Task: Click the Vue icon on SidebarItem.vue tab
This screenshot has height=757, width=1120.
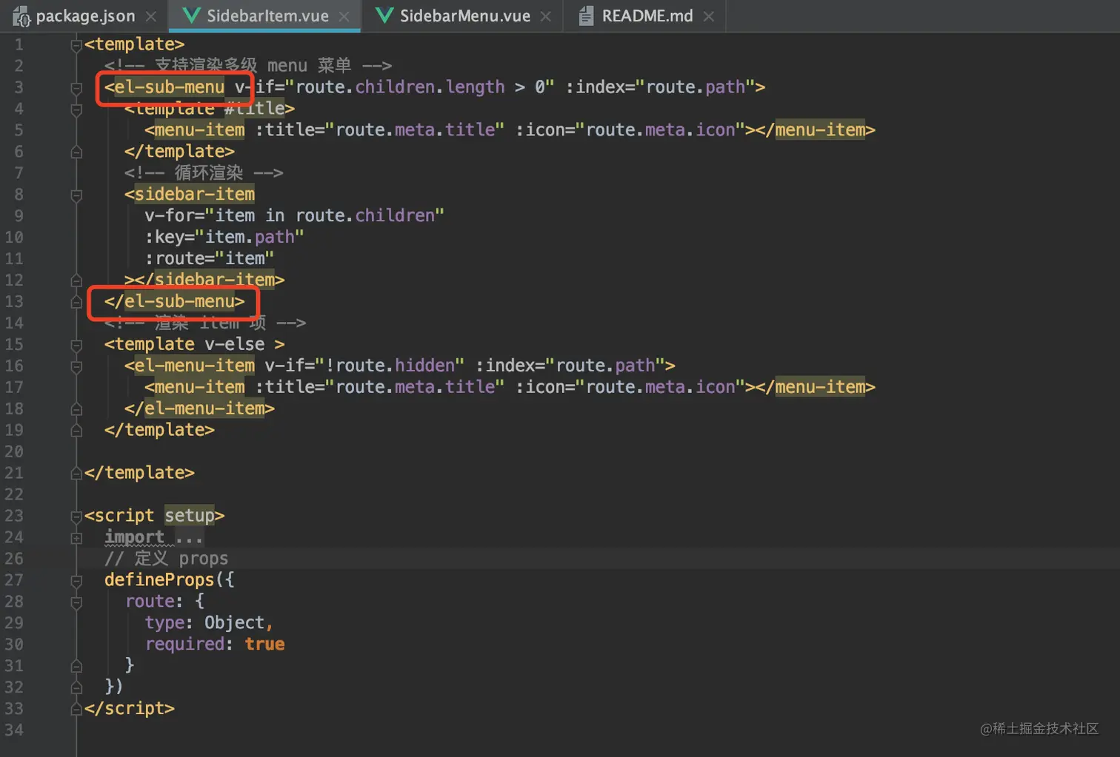Action: pyautogui.click(x=191, y=16)
